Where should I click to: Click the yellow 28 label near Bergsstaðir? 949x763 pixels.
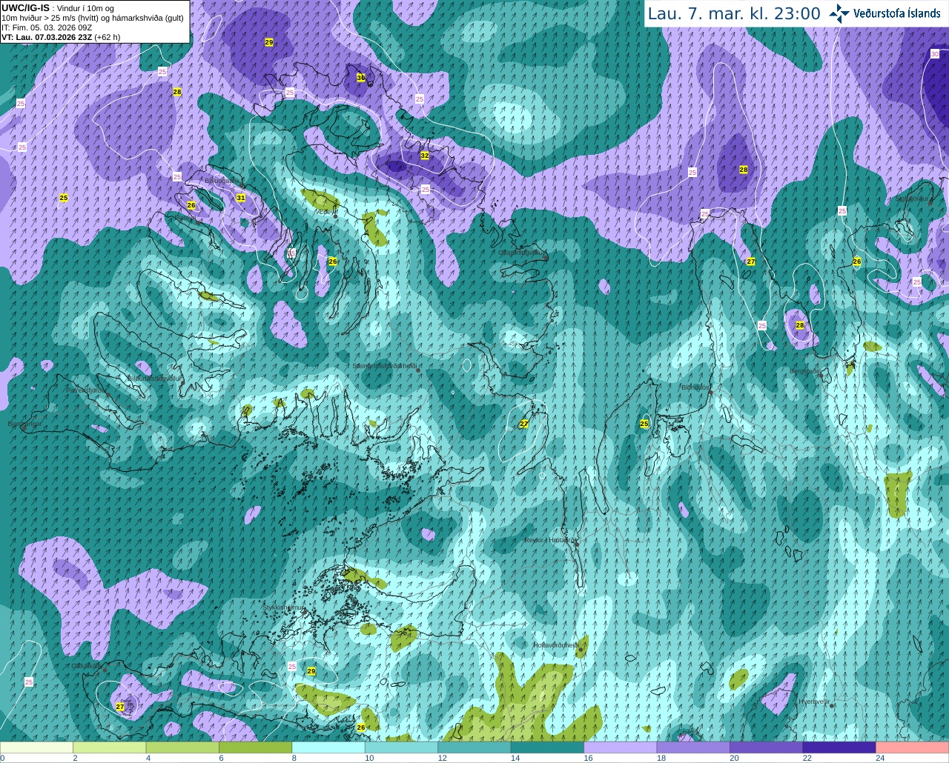pyautogui.click(x=800, y=325)
